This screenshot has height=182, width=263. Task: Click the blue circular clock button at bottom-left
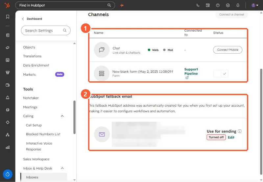point(8,174)
